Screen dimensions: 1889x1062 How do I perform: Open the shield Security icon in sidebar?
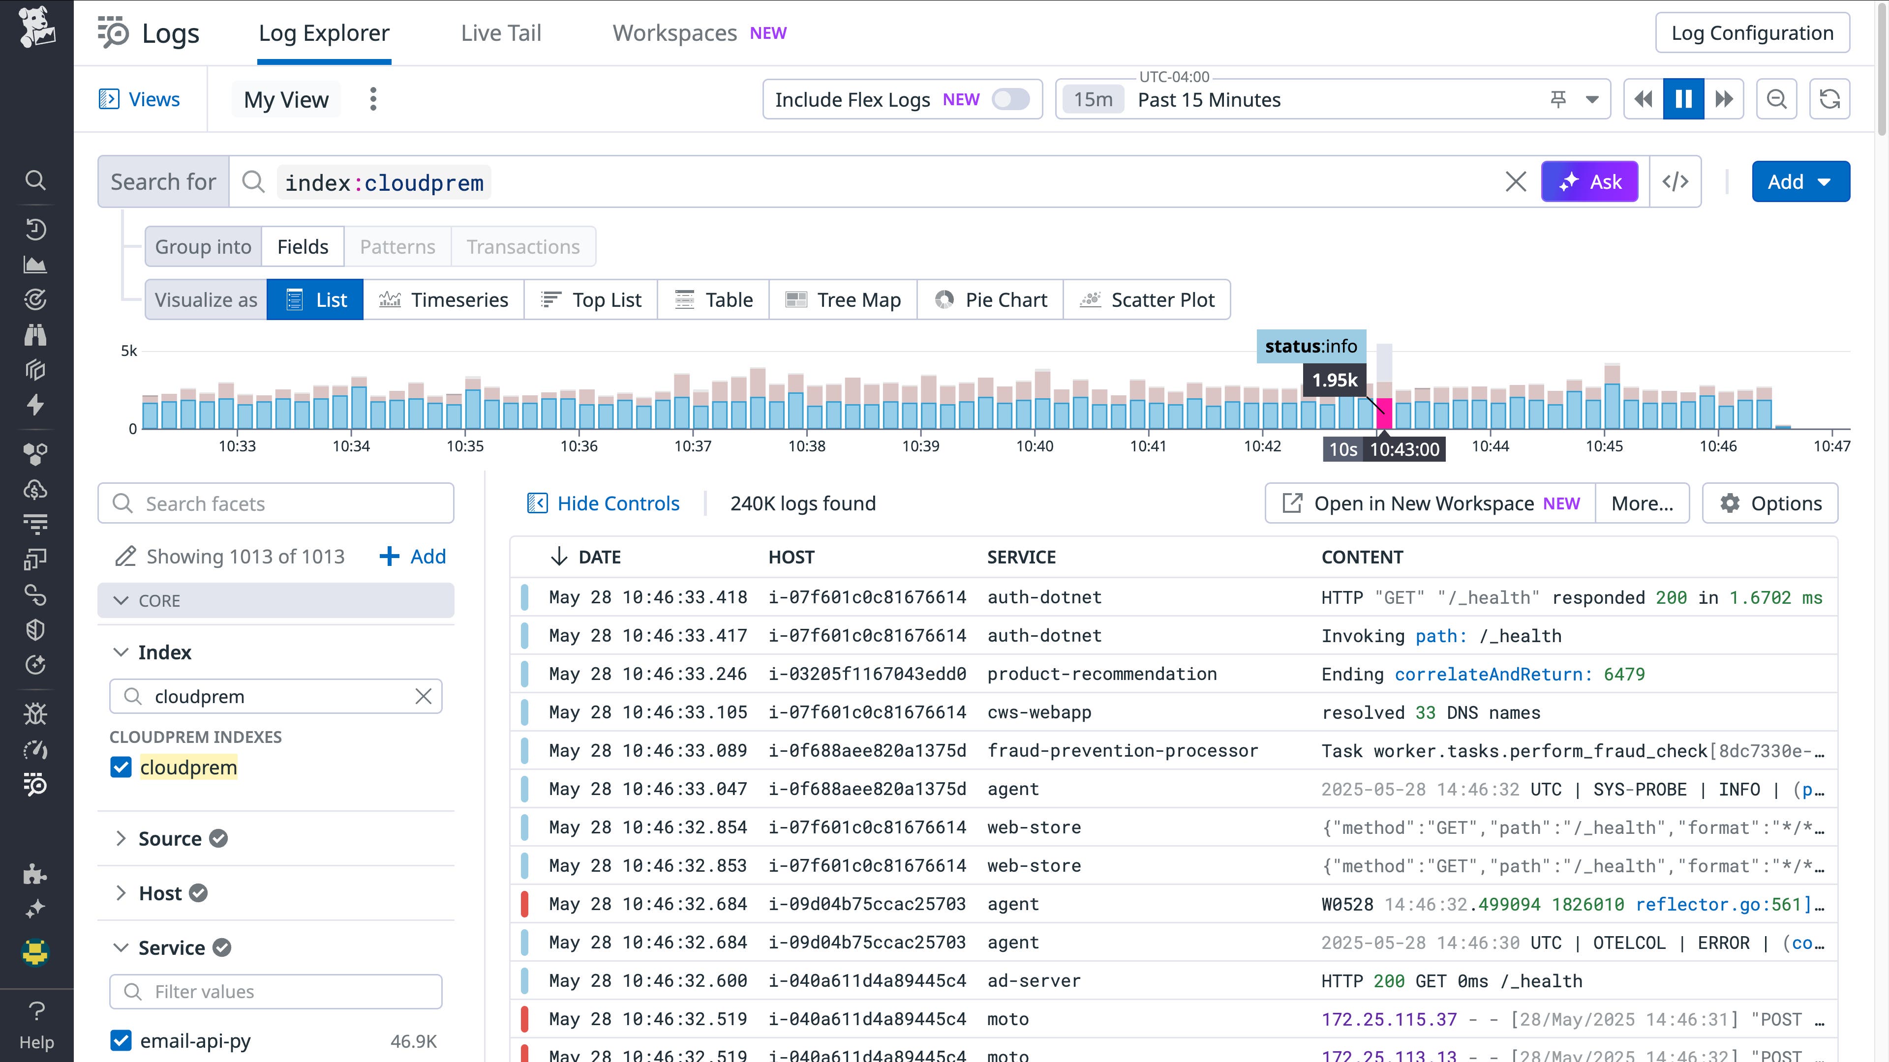tap(35, 629)
